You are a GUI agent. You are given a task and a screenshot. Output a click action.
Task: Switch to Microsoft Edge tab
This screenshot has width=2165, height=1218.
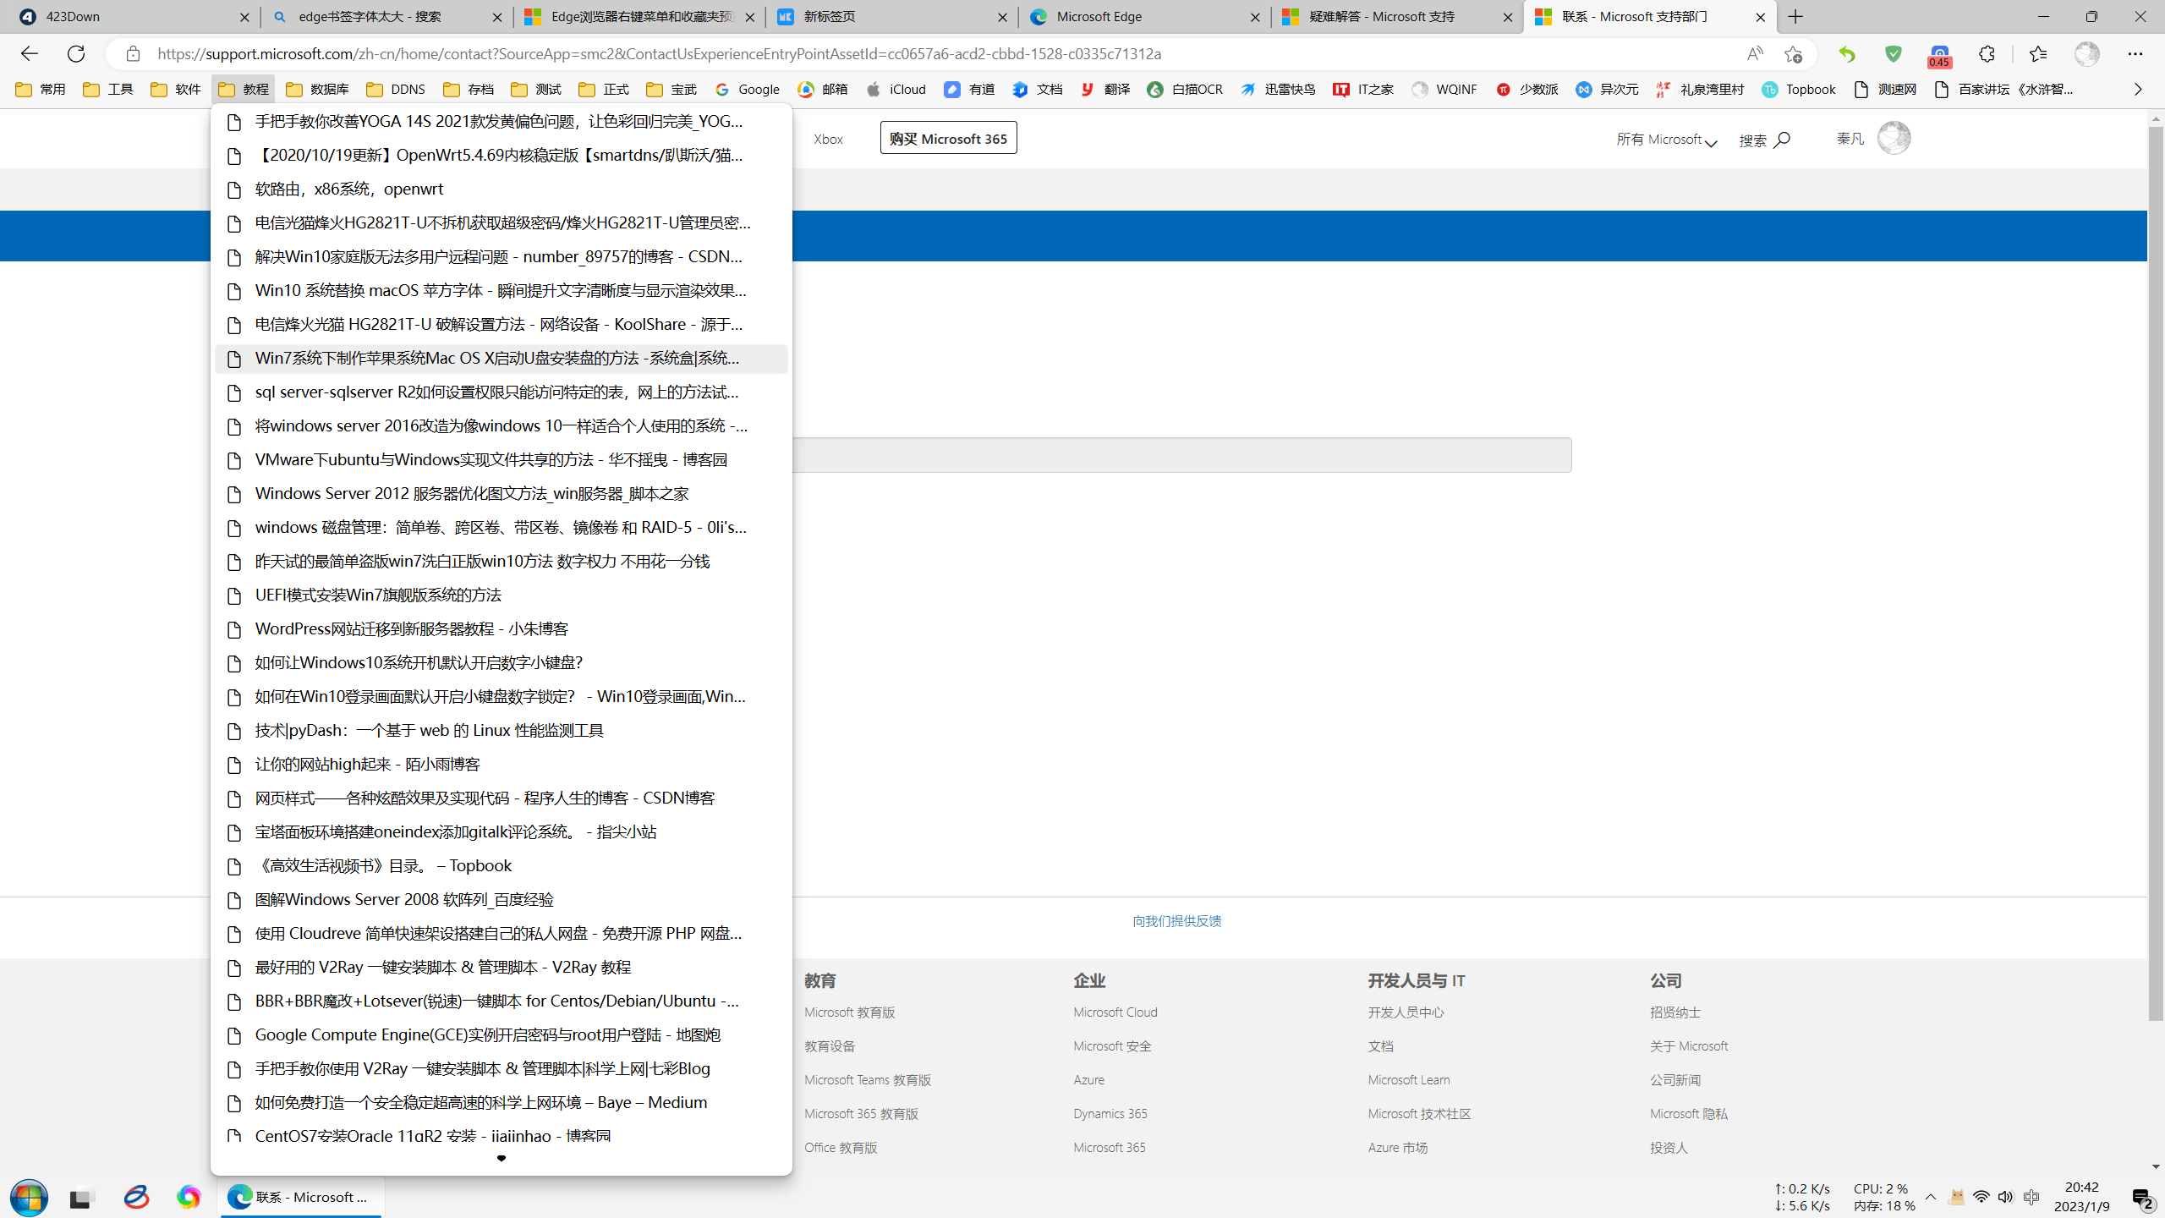pyautogui.click(x=1143, y=17)
